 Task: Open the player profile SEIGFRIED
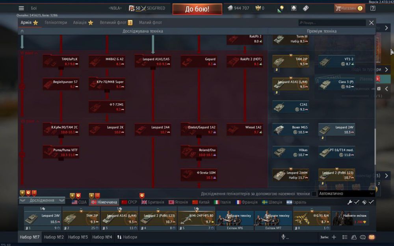(147, 8)
